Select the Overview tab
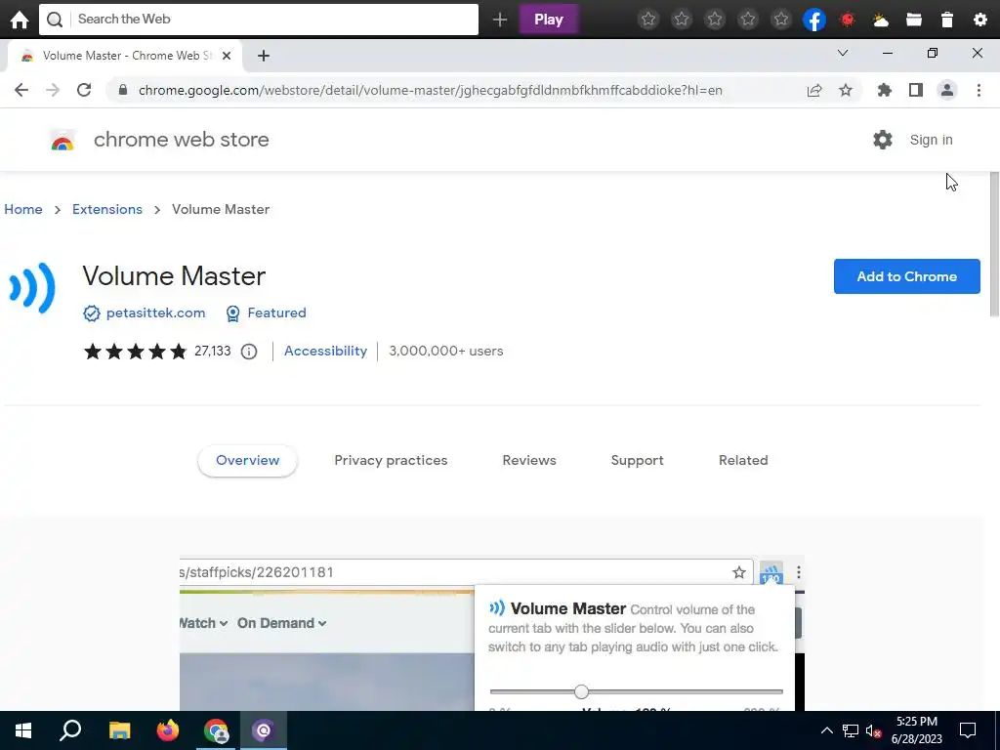This screenshot has height=750, width=1000. click(247, 461)
